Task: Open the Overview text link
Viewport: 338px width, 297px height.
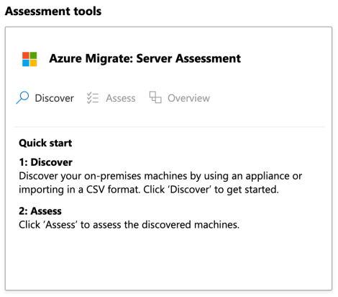Action: 188,98
